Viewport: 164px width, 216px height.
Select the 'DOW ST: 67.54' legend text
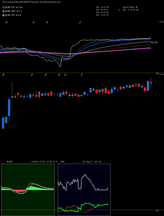pyautogui.click(x=13, y=7)
